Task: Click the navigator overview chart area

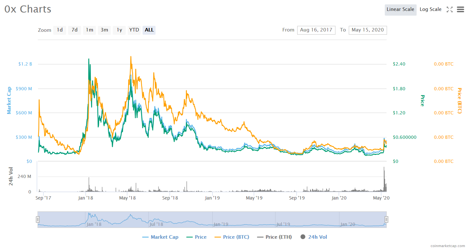Action: click(212, 219)
